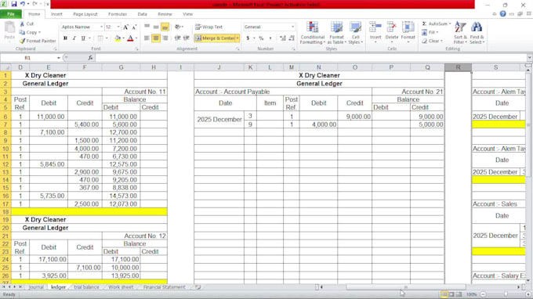Image resolution: width=533 pixels, height=299 pixels.
Task: Toggle align text right
Action: tap(165, 38)
